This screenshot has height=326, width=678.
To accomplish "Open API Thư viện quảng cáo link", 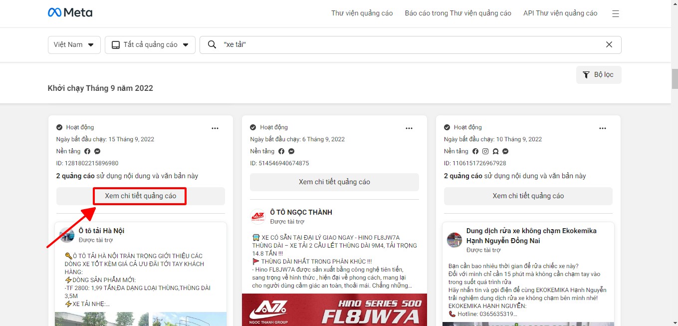I will click(x=560, y=13).
